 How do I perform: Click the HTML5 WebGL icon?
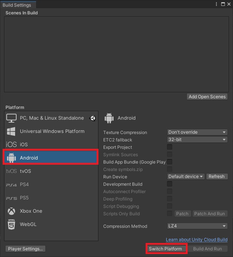click(11, 224)
